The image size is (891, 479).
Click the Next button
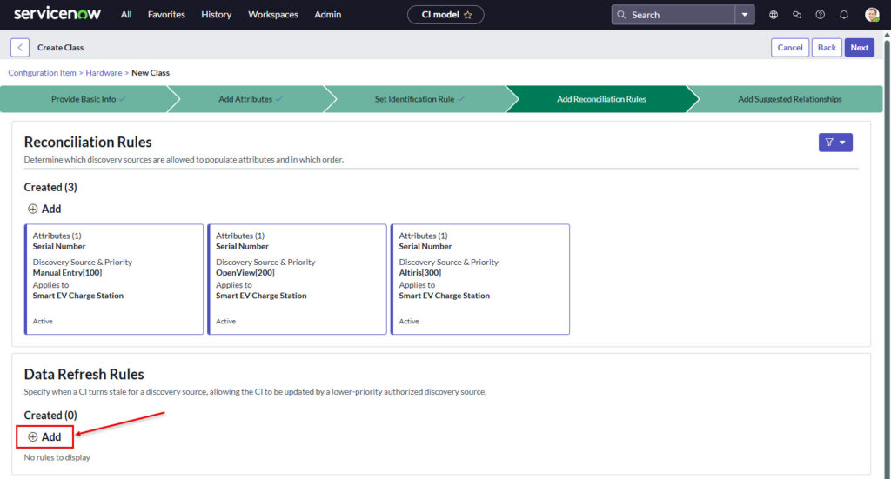pyautogui.click(x=859, y=48)
